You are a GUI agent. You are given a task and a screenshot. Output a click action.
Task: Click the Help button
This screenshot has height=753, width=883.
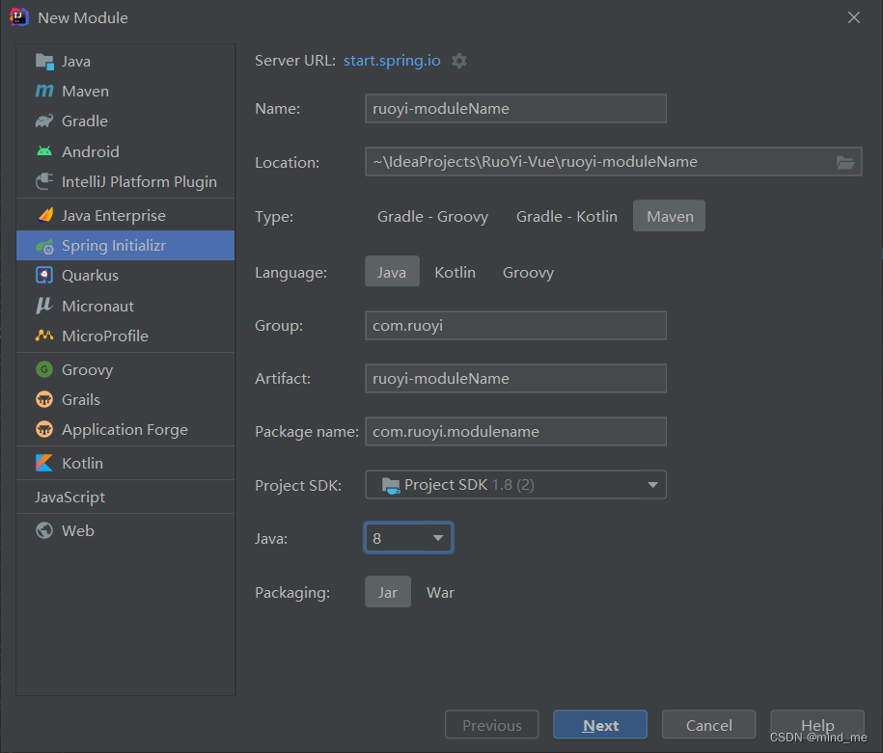pyautogui.click(x=817, y=725)
